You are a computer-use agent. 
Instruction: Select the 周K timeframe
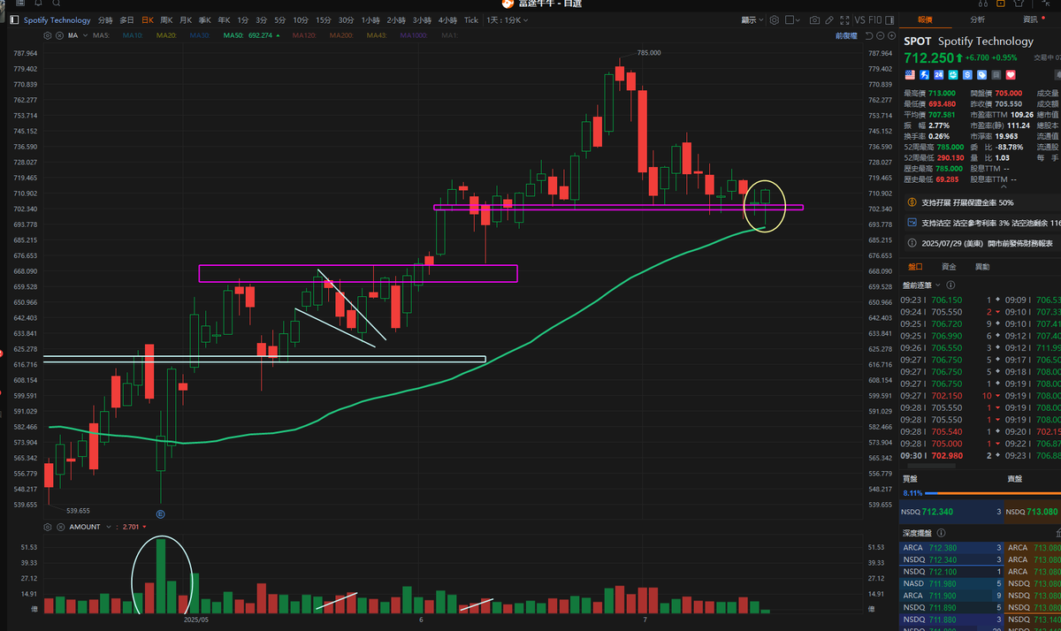(x=165, y=19)
